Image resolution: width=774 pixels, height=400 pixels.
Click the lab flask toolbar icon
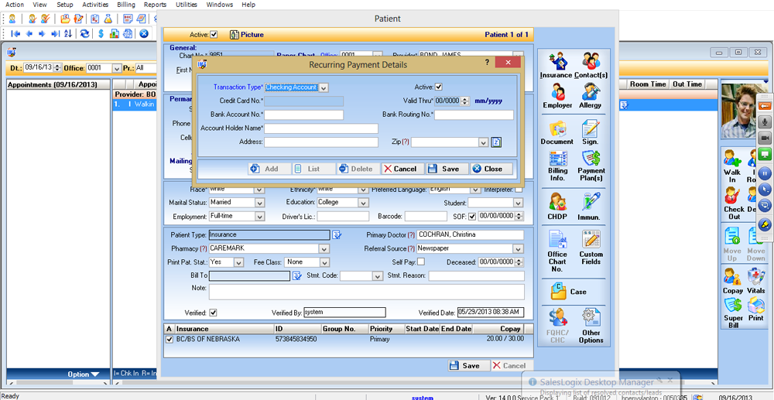pyautogui.click(x=107, y=19)
